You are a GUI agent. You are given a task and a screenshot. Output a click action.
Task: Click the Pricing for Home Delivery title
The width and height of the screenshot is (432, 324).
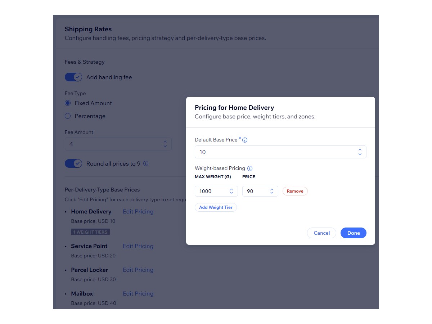click(x=234, y=108)
